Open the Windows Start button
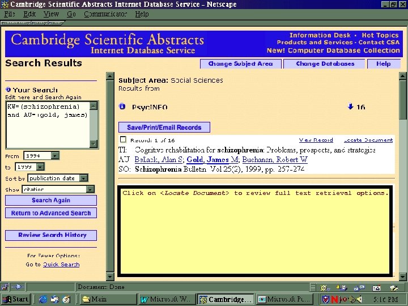This screenshot has height=306, width=408. pyautogui.click(x=15, y=299)
